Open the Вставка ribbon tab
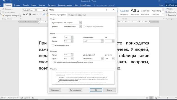The image size is (177, 100). [x=17, y=5]
